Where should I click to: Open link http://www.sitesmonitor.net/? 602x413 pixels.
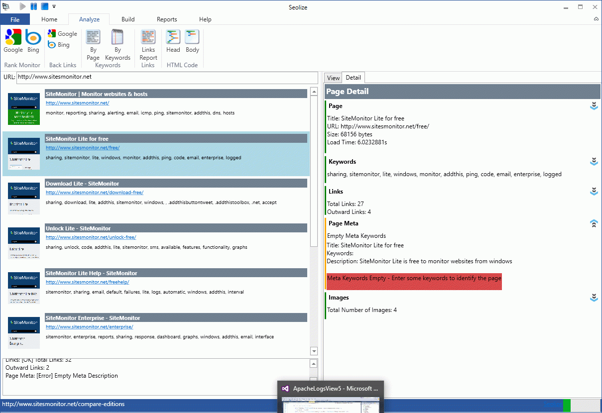[77, 103]
